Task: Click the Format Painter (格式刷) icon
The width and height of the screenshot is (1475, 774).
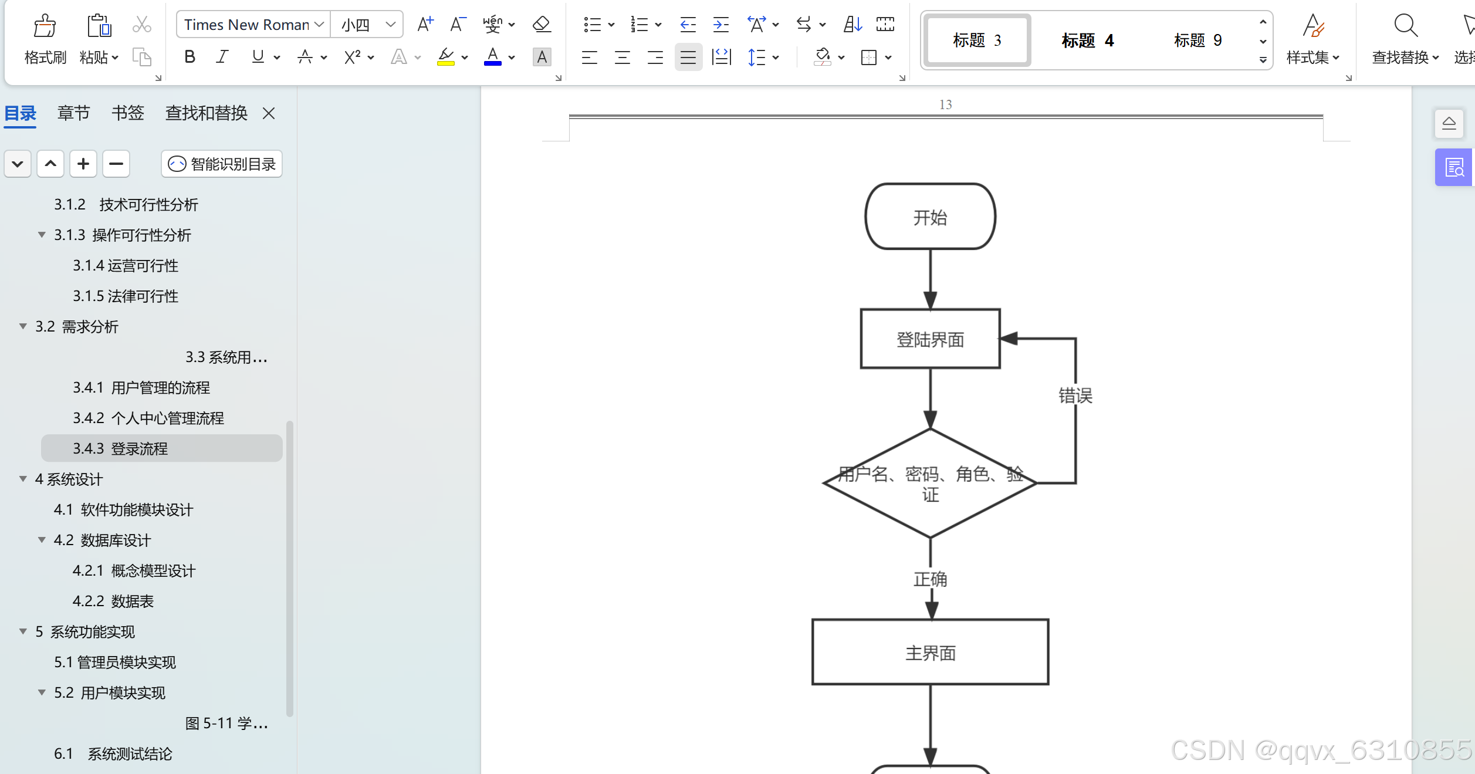Action: tap(45, 26)
